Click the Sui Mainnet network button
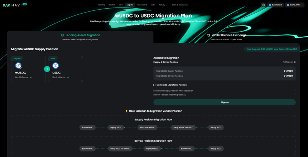This screenshot has width=308, height=157. [x=275, y=5]
